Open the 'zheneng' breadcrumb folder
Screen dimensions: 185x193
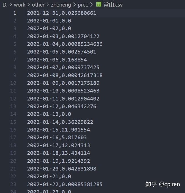coord(61,5)
